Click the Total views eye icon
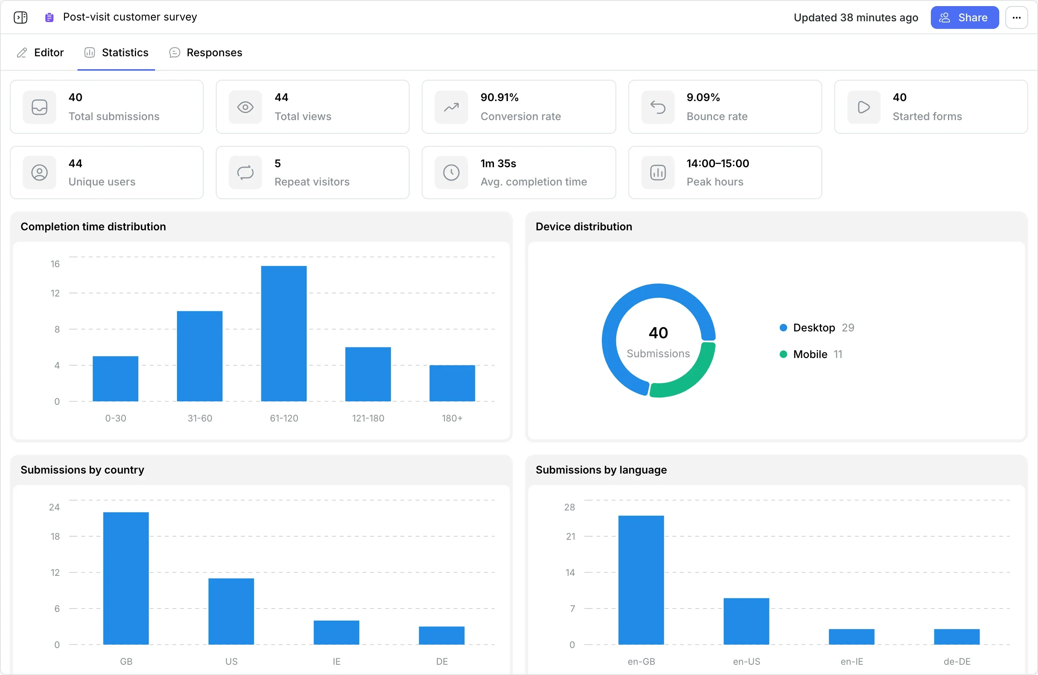Screen dimensions: 1038x675 point(245,107)
